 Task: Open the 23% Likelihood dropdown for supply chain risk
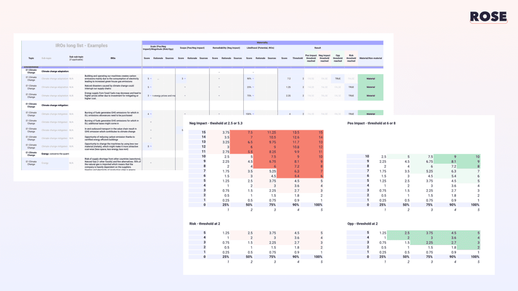249,87
